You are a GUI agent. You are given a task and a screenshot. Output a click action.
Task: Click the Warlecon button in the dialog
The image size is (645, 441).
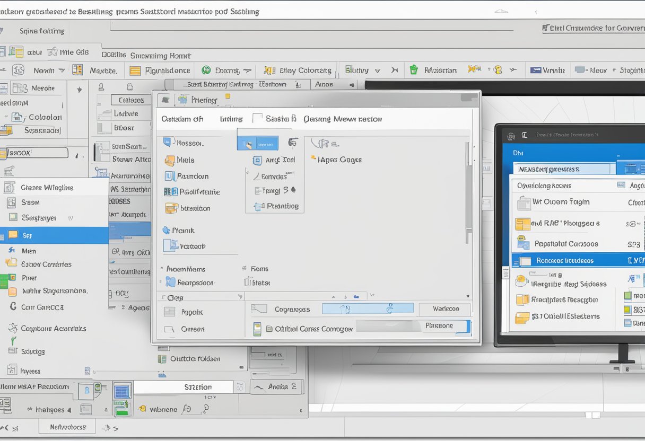444,309
